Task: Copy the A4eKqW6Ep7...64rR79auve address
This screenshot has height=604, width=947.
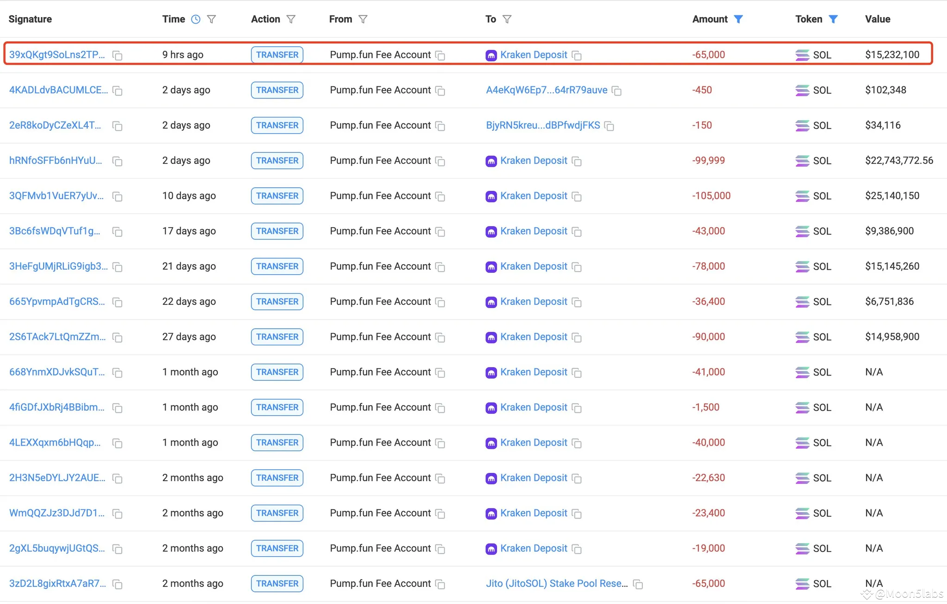Action: click(616, 91)
